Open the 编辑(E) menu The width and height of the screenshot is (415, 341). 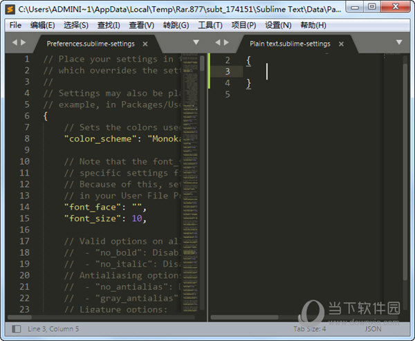(x=42, y=25)
